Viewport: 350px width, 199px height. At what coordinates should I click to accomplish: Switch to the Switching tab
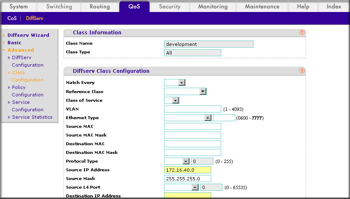coord(59,7)
